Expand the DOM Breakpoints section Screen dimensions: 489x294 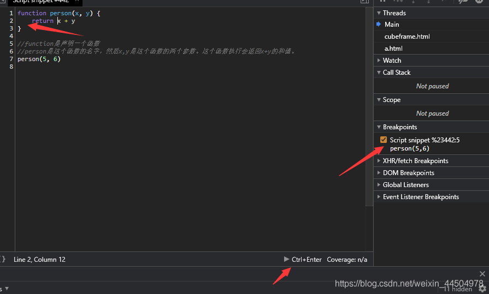[431, 172]
